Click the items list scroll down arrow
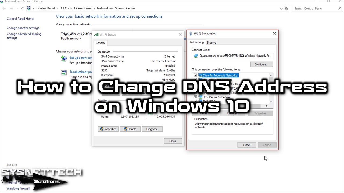 click(271, 102)
